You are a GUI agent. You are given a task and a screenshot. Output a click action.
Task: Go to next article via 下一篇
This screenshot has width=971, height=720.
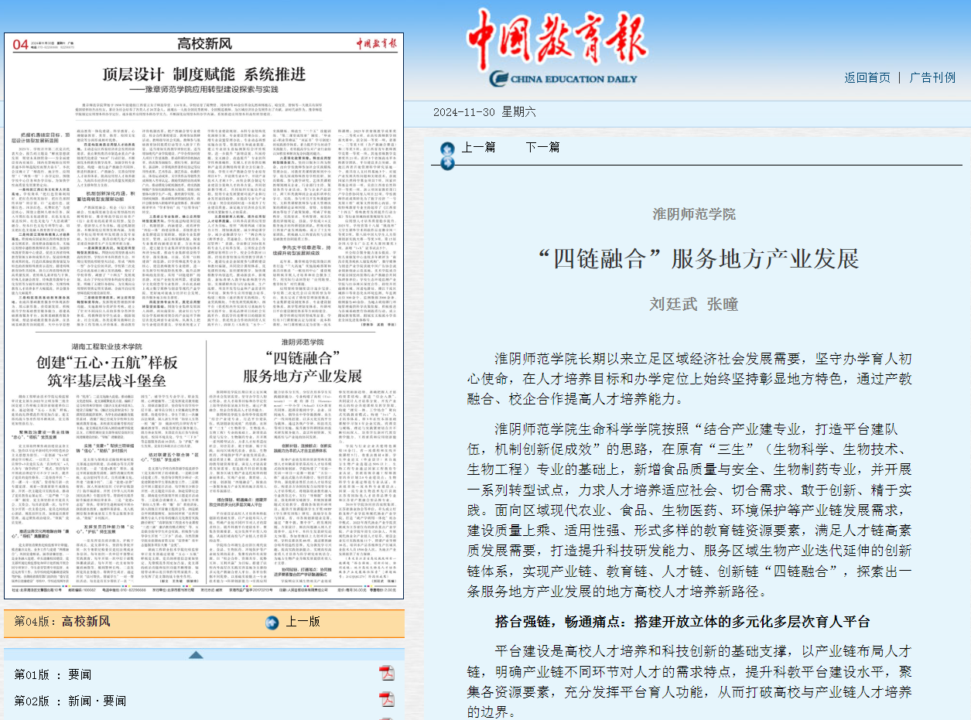pyautogui.click(x=543, y=147)
